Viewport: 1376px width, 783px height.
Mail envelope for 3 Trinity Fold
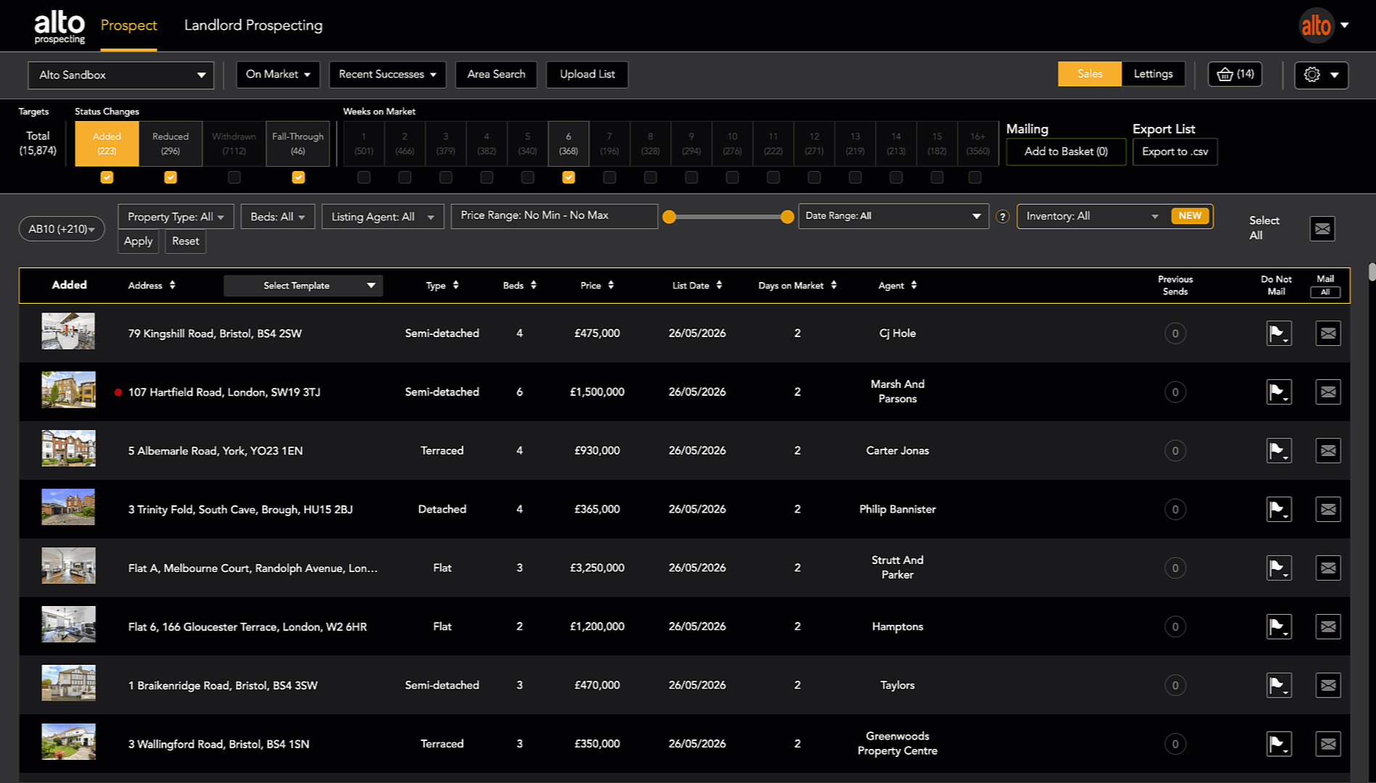tap(1328, 510)
